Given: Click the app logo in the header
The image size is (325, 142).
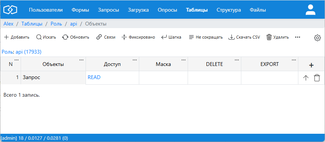Looking at the screenshot, I should pos(10,9).
